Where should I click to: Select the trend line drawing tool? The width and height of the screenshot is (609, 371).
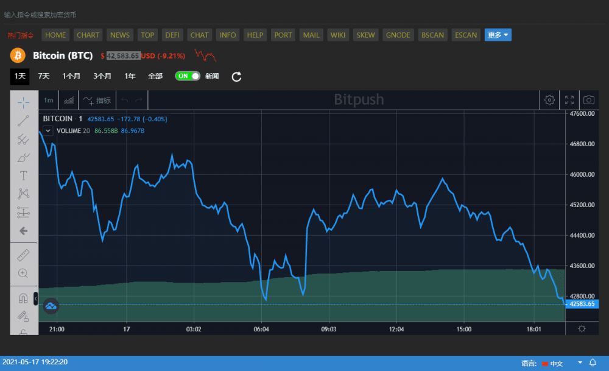click(23, 121)
